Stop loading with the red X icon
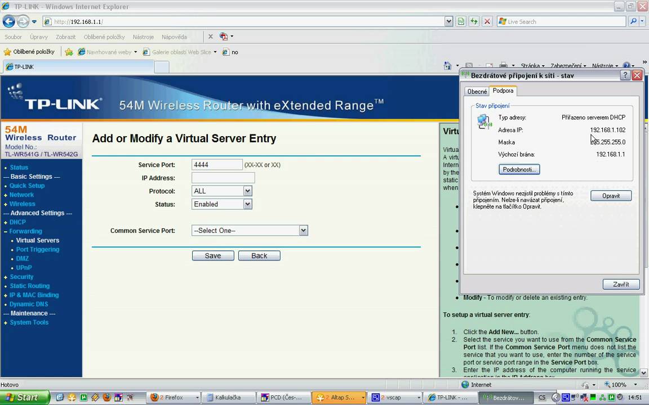Viewport: 649px width, 405px height. (x=487, y=21)
